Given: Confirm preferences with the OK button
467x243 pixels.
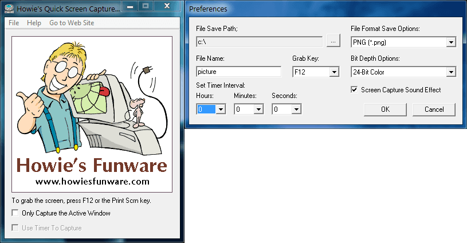Looking at the screenshot, I should (x=385, y=109).
